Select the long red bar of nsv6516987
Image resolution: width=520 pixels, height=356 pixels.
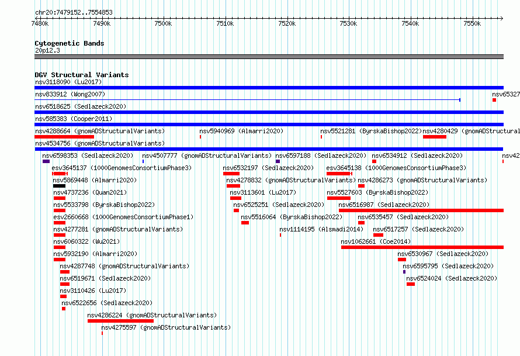click(421, 210)
